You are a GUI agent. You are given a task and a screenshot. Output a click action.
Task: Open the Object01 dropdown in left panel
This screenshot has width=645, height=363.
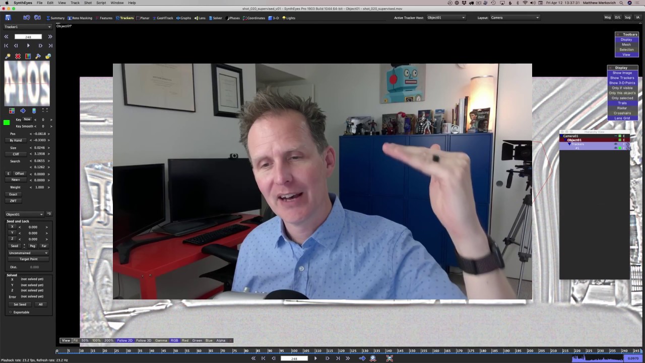pos(25,214)
